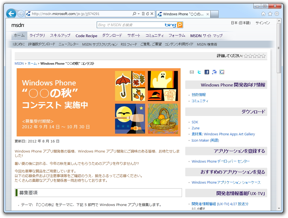Click 更新日: 2012 年 8 月 16 日 text

click(x=37, y=141)
